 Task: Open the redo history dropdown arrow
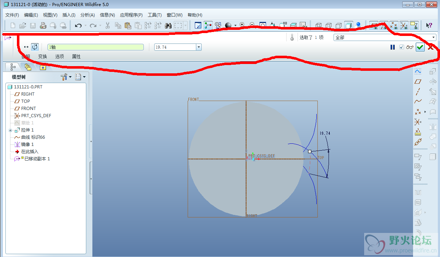[100, 26]
